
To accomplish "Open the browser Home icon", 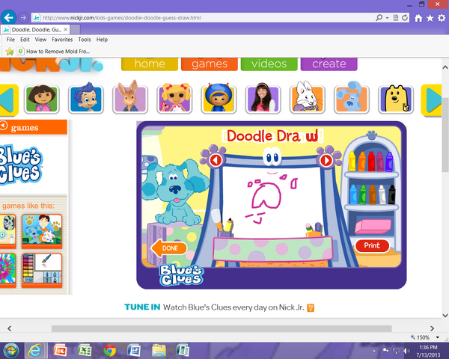I will point(418,18).
